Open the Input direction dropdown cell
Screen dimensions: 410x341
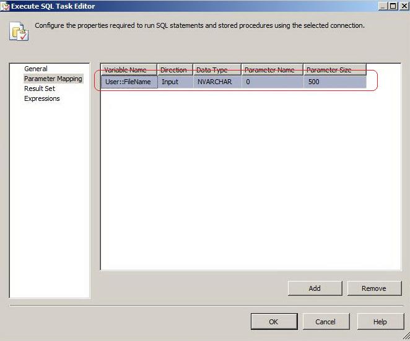point(175,82)
